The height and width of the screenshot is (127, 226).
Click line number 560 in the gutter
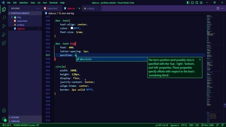tap(48, 67)
